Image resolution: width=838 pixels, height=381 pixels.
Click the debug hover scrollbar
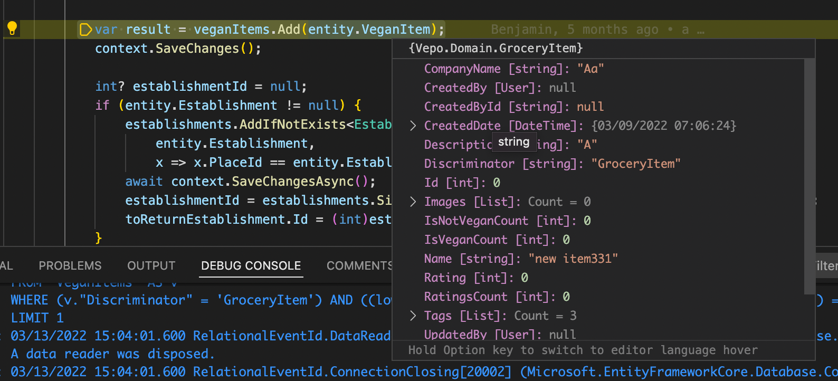click(x=810, y=176)
